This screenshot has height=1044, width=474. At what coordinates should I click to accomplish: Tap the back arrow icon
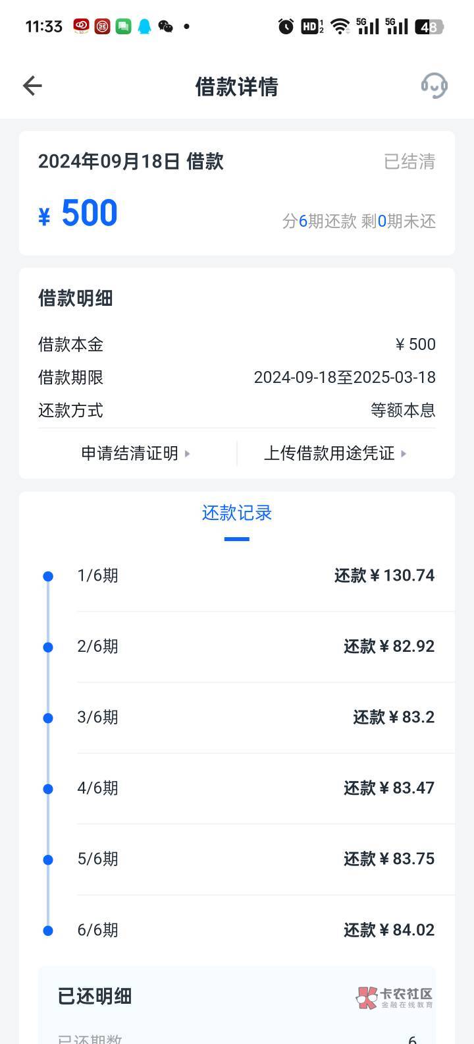[x=32, y=86]
